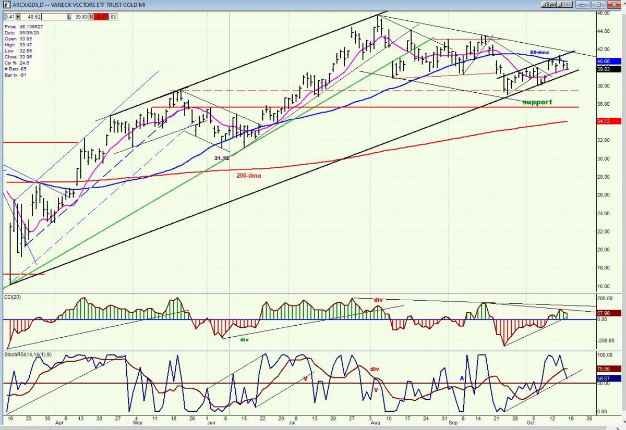Click the Low 32.66 readout

pyautogui.click(x=18, y=51)
